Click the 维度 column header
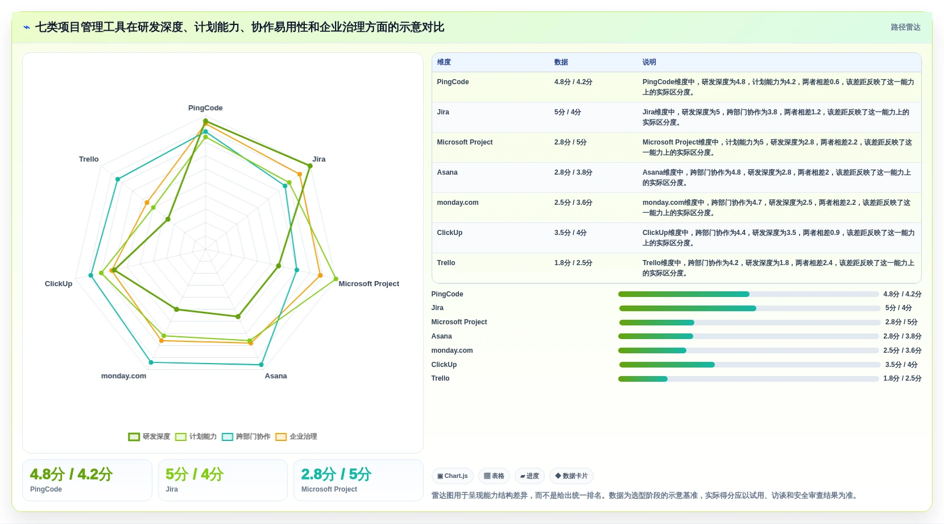The image size is (944, 524). pos(444,62)
